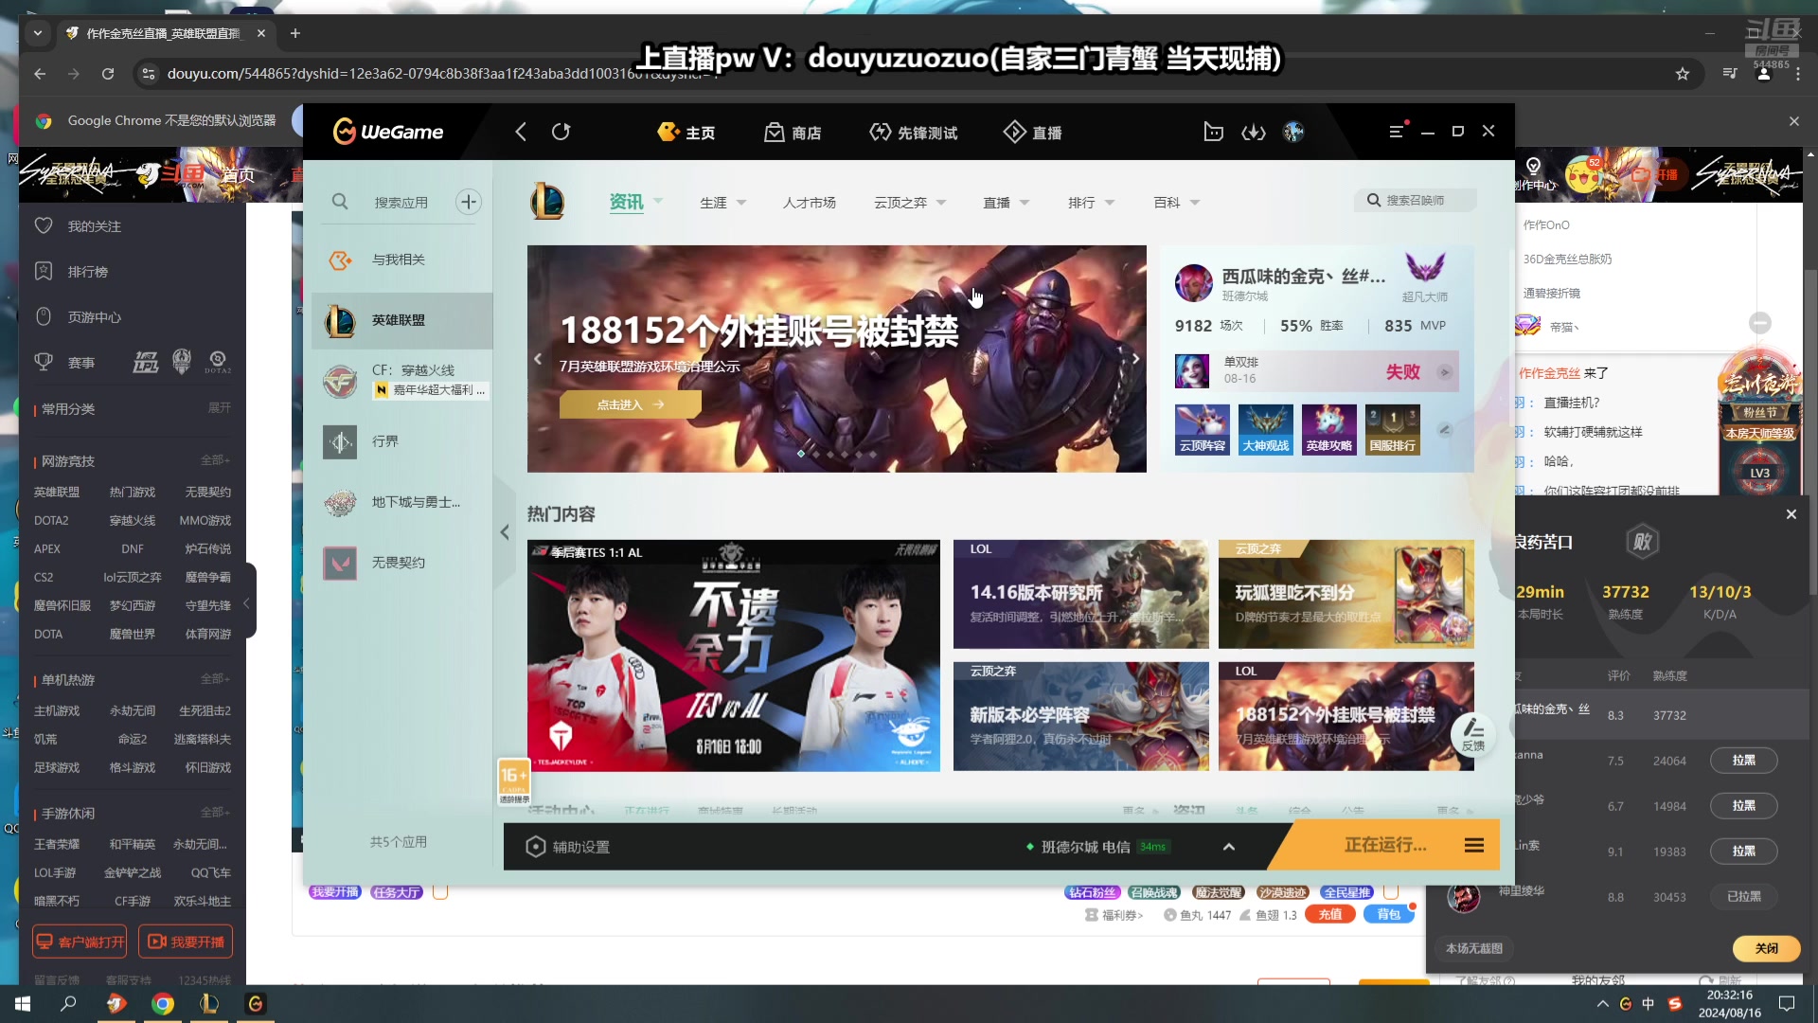Open the 玩狐狸吃不到分 article thumbnail
The width and height of the screenshot is (1818, 1023).
(1346, 594)
